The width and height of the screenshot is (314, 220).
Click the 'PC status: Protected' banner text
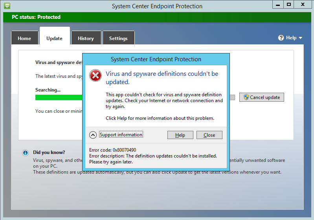click(x=36, y=17)
